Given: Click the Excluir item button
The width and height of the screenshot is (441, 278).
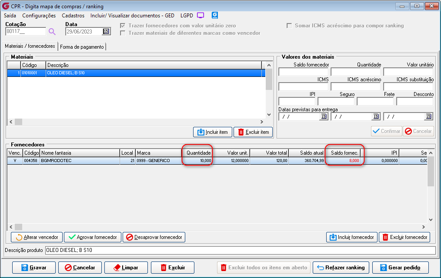Looking at the screenshot, I should (253, 132).
